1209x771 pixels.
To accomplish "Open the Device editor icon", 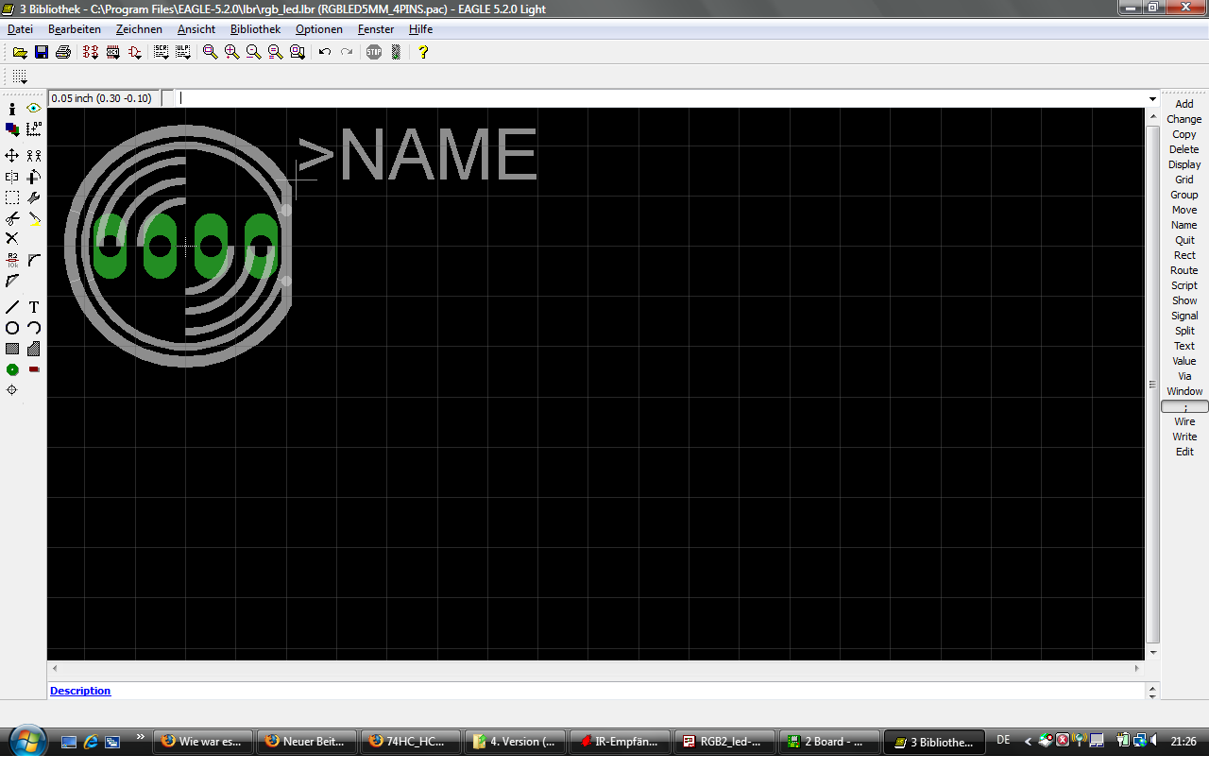I will click(x=92, y=52).
